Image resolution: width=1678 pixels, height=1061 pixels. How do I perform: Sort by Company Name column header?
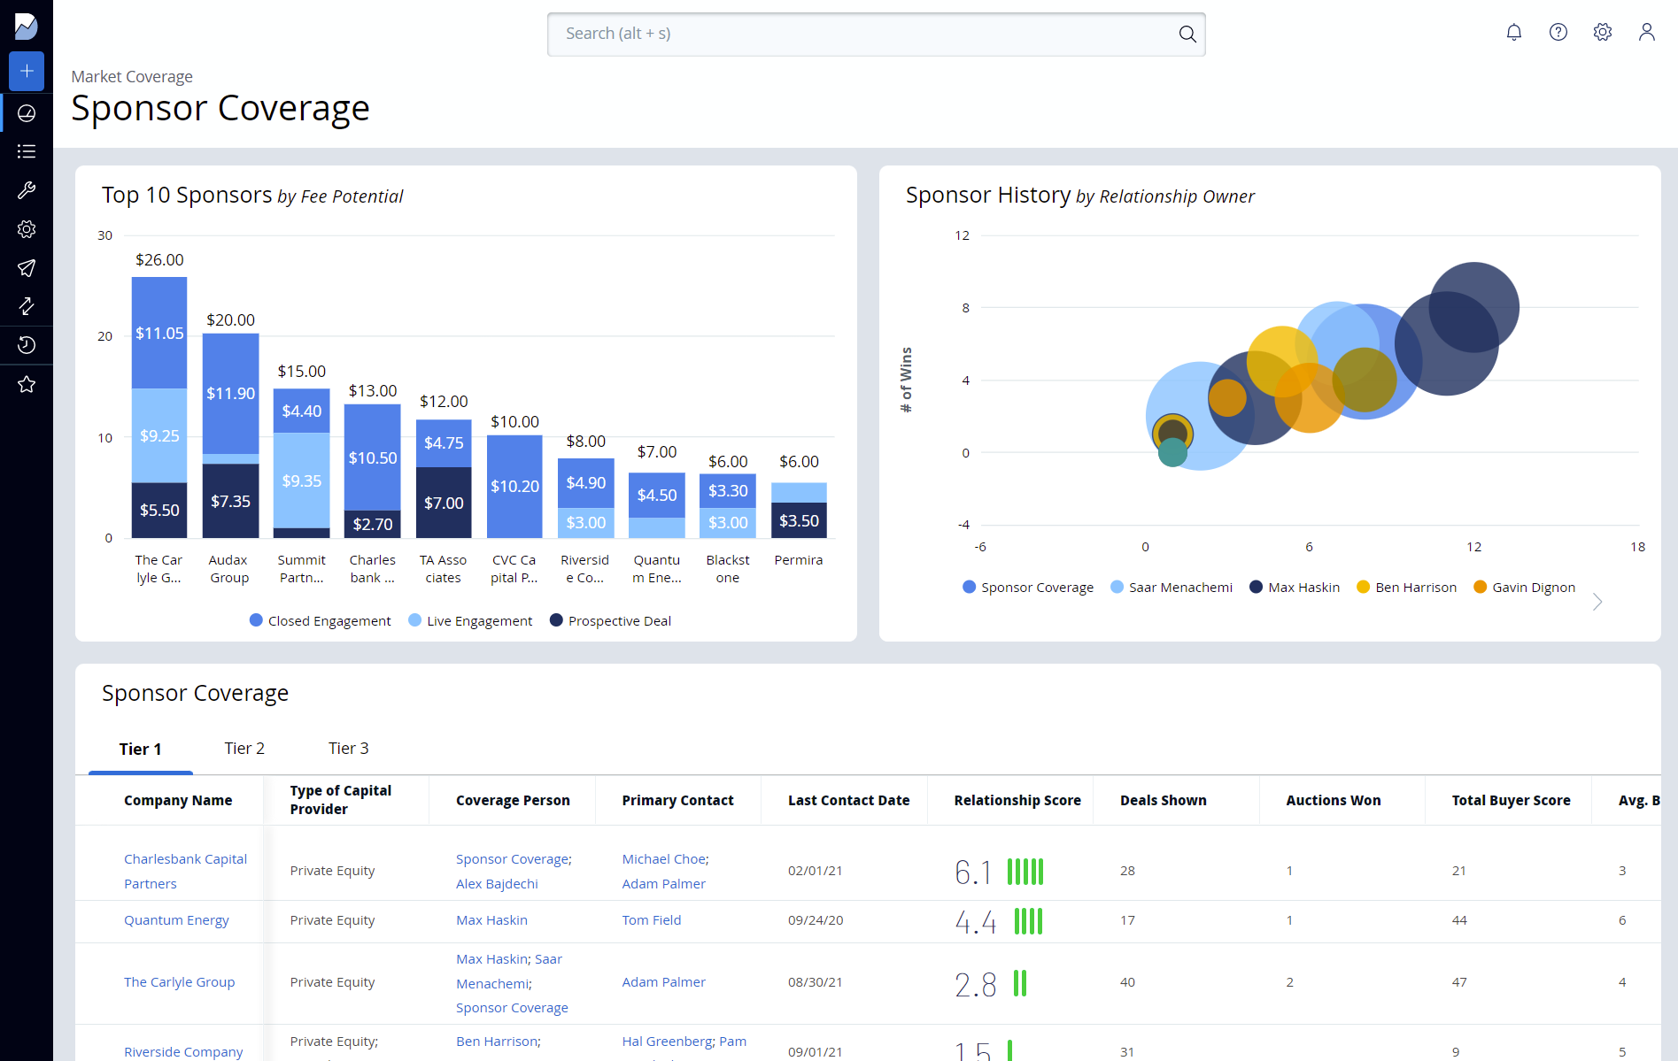[x=178, y=800]
